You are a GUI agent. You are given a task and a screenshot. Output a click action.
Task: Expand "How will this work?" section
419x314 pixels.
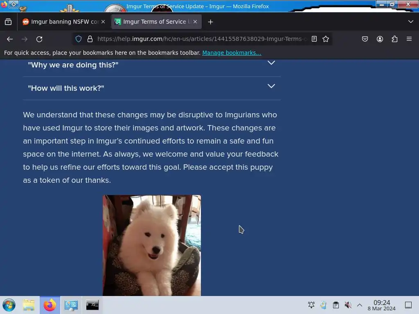pos(152,88)
